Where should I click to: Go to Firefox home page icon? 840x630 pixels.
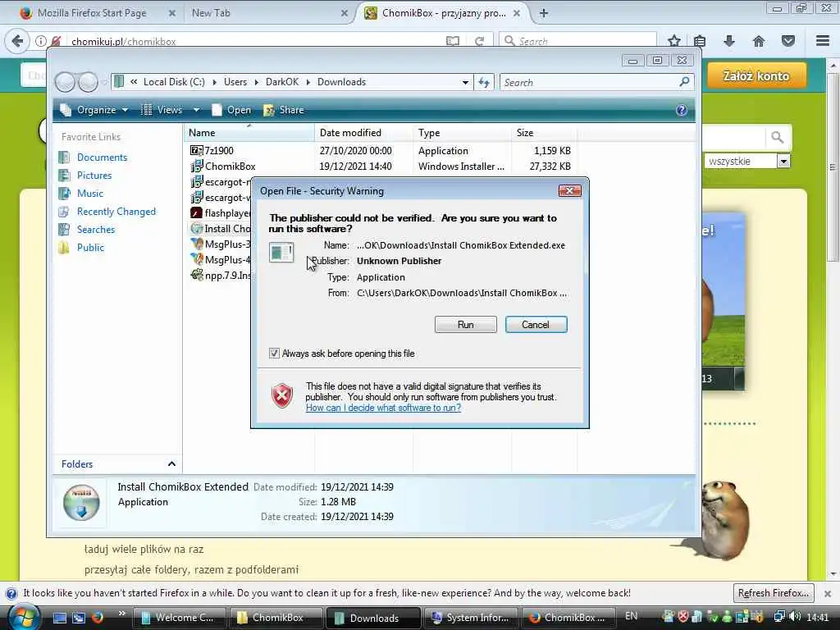click(x=759, y=41)
